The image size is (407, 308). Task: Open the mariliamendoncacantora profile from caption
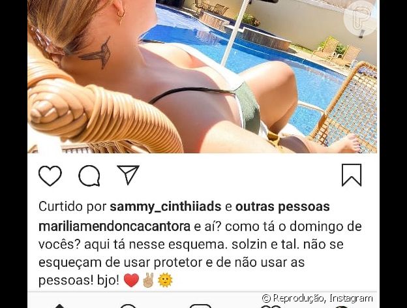114,226
